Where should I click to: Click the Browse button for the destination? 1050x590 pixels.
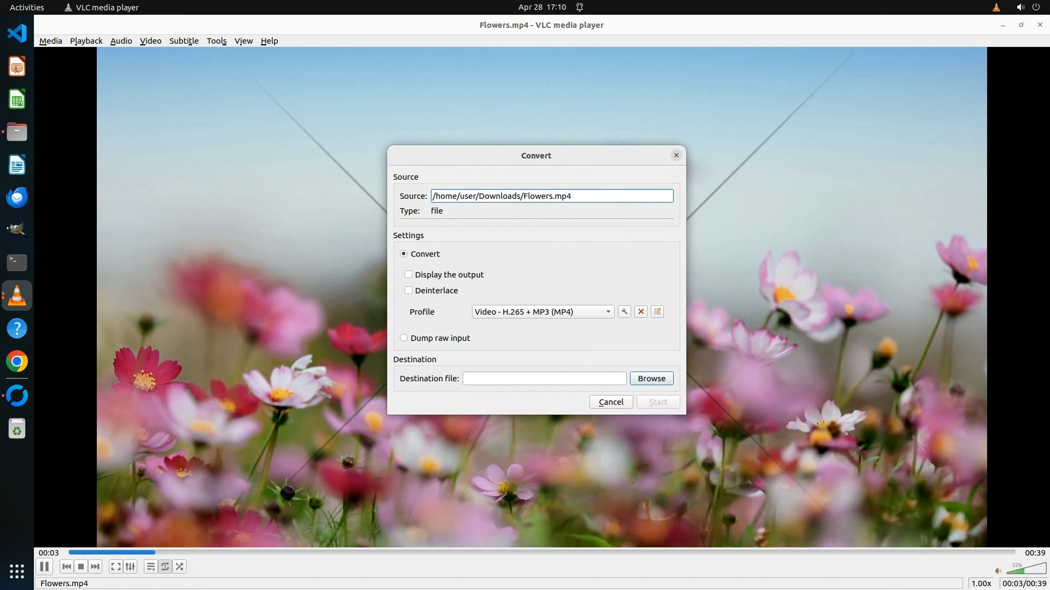pyautogui.click(x=651, y=378)
